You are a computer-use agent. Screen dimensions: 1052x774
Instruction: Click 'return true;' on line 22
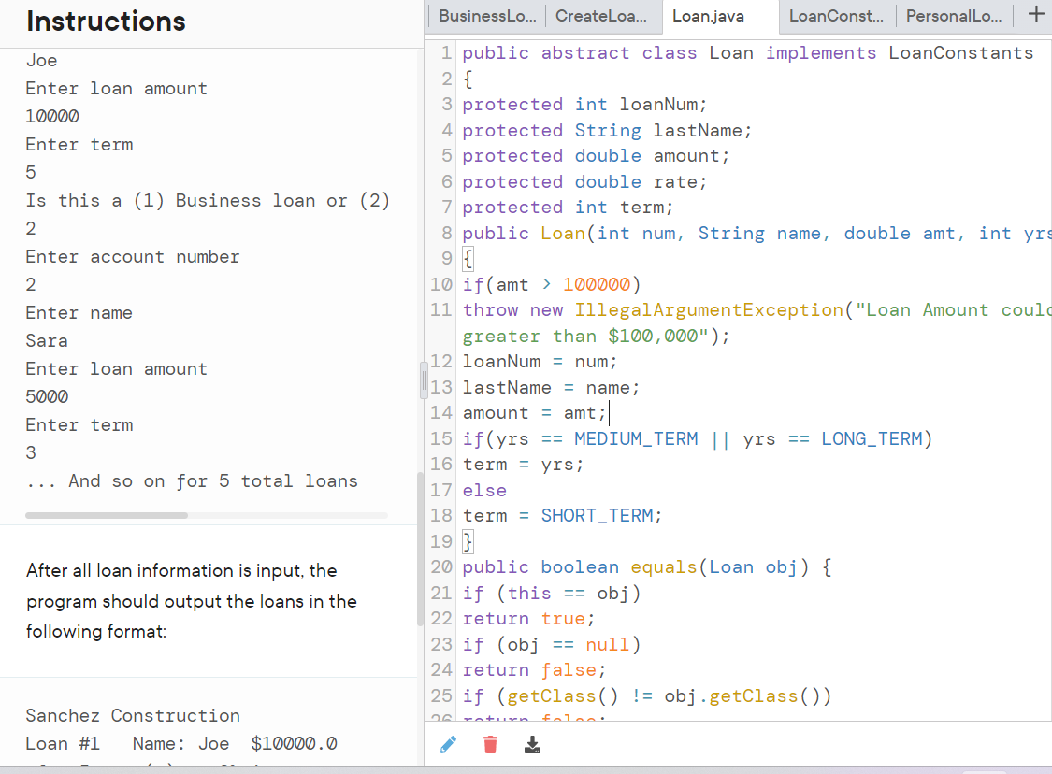[x=528, y=619]
